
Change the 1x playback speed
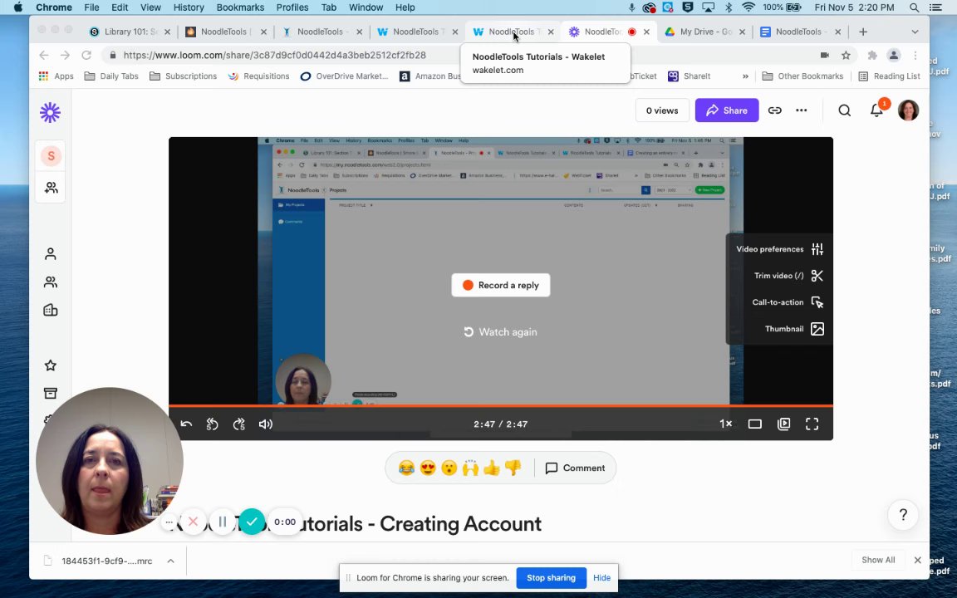(x=725, y=424)
